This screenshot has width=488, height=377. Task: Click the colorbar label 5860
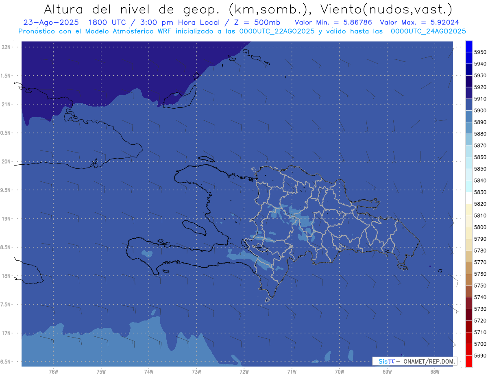[x=480, y=157]
